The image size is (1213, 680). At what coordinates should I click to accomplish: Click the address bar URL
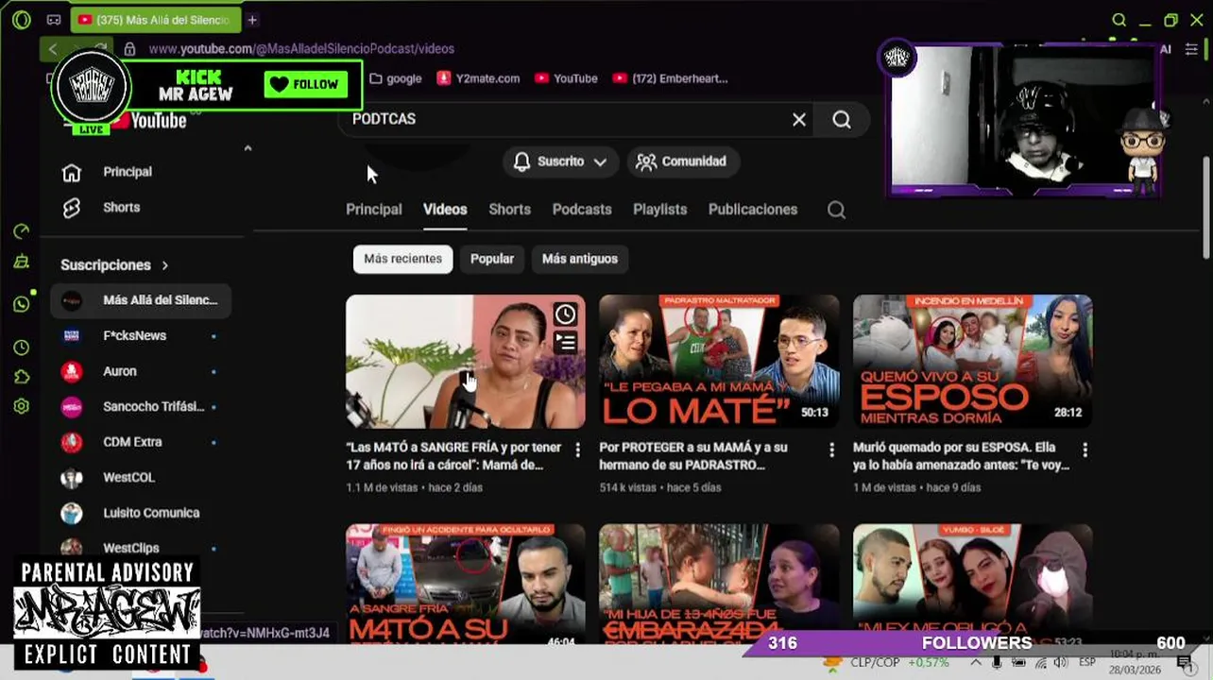pos(301,49)
